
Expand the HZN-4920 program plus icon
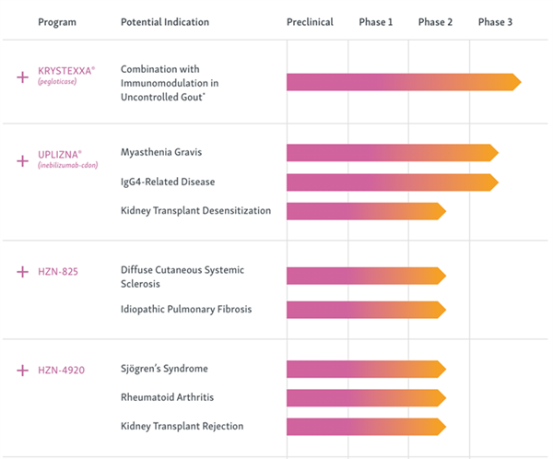[22, 371]
